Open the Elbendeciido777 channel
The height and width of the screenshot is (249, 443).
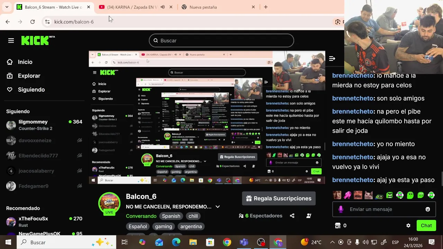point(44,156)
